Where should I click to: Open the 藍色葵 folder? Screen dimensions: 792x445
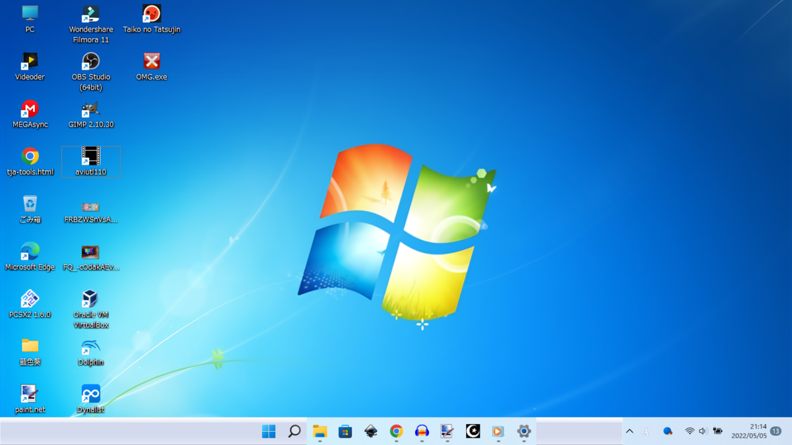click(30, 351)
